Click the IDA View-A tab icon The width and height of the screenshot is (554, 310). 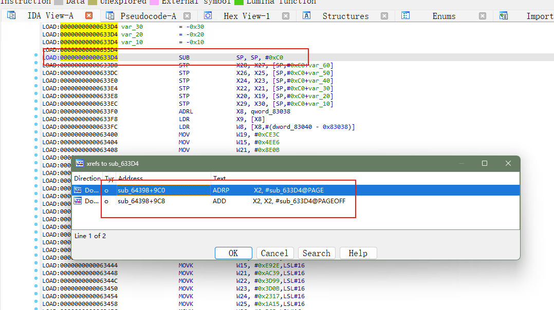click(11, 15)
